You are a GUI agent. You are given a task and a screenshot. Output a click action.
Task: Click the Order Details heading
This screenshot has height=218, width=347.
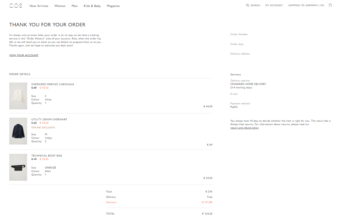pos(20,74)
